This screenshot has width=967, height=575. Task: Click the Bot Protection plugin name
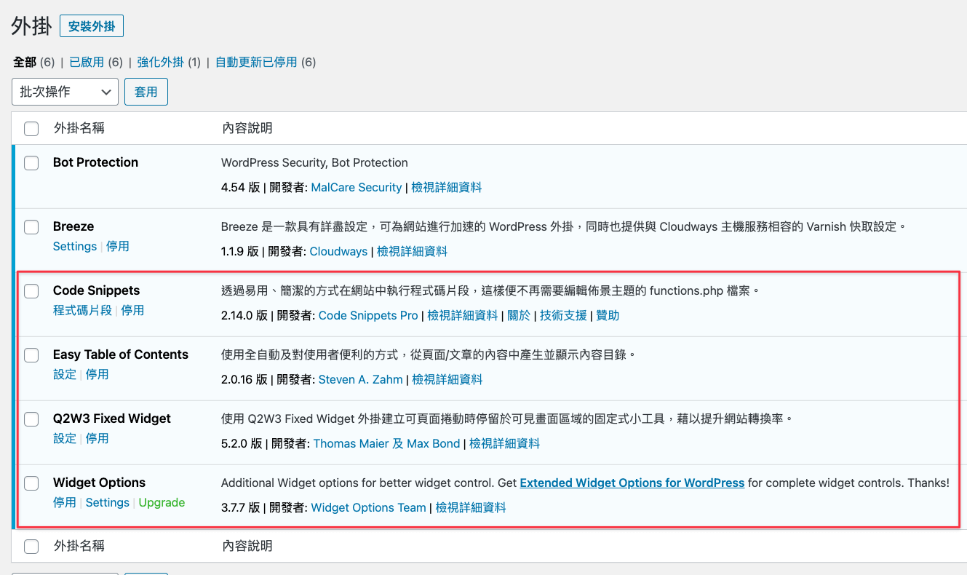95,162
